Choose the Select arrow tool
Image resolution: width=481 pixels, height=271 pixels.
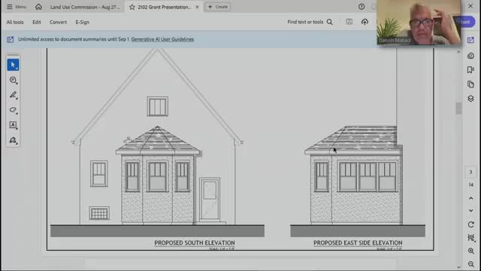(x=13, y=65)
